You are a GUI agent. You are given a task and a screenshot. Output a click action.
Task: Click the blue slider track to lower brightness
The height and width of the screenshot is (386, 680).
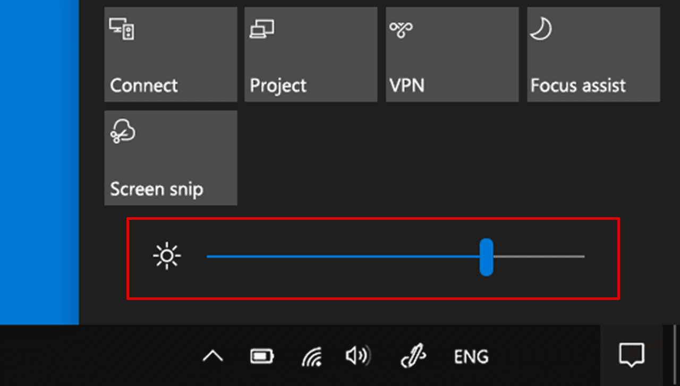pos(340,256)
